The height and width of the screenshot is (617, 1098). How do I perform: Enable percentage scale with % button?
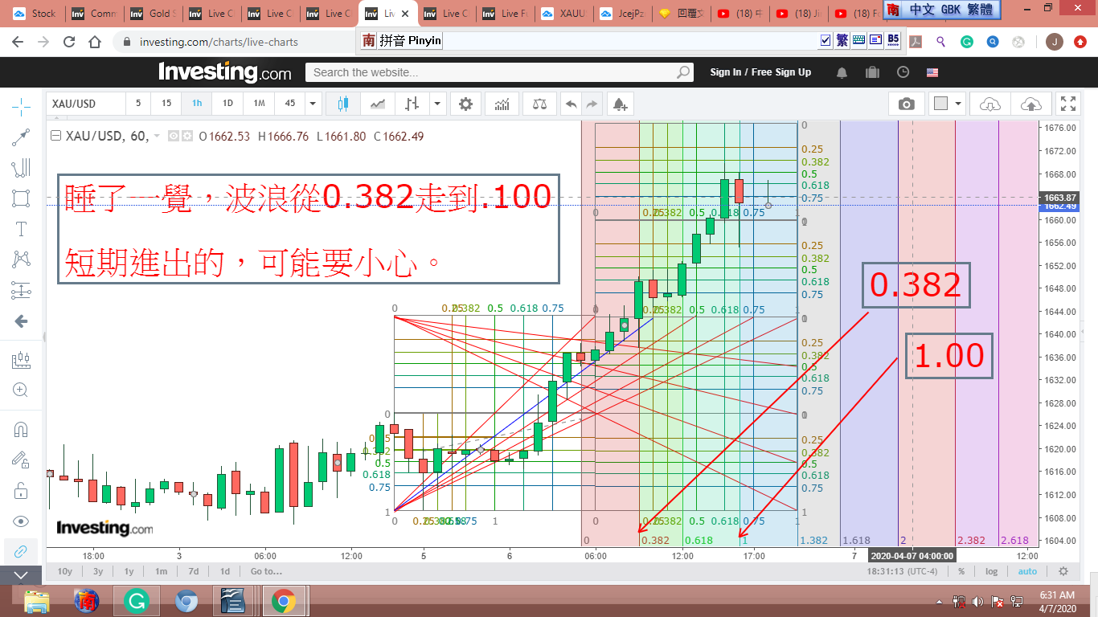pos(961,571)
